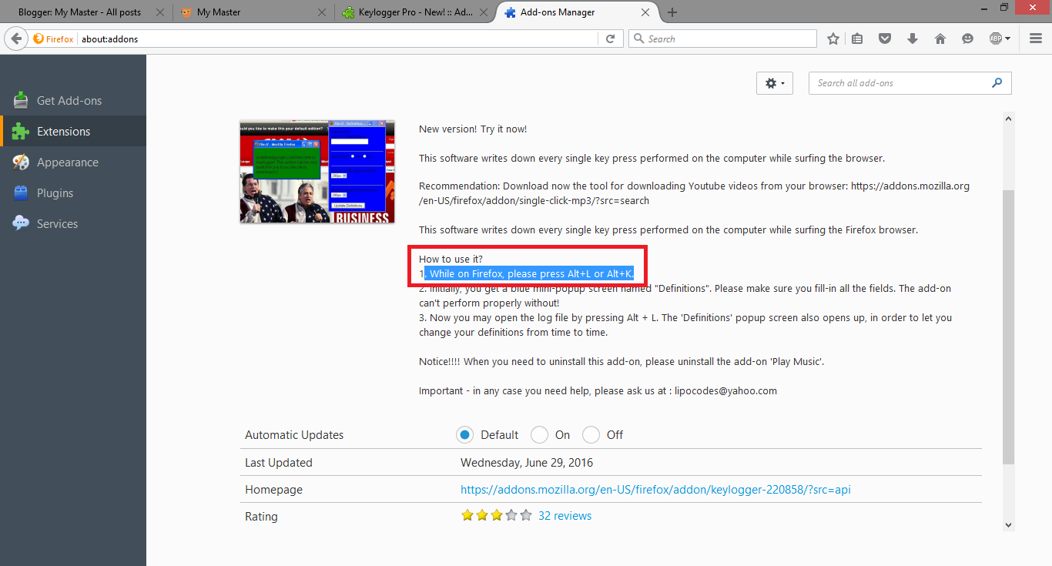The image size is (1052, 566).
Task: Click the 'Notice!!!!' uninstall instruction line
Action: (x=621, y=362)
